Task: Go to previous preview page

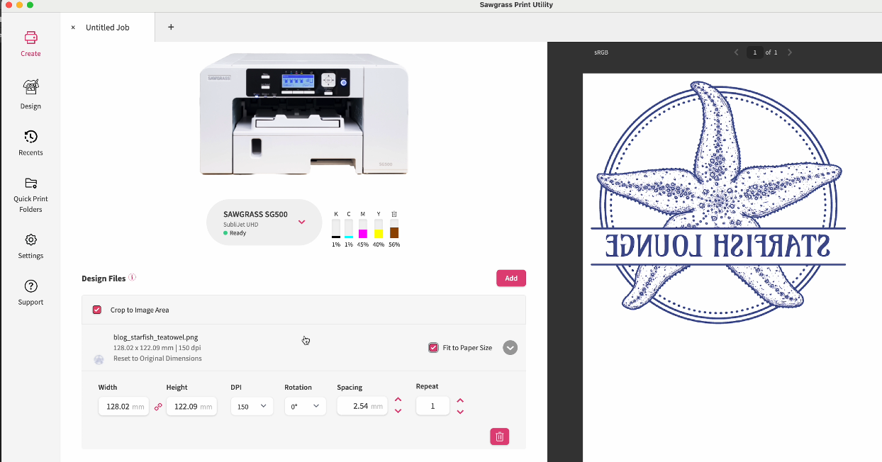Action: (x=736, y=52)
